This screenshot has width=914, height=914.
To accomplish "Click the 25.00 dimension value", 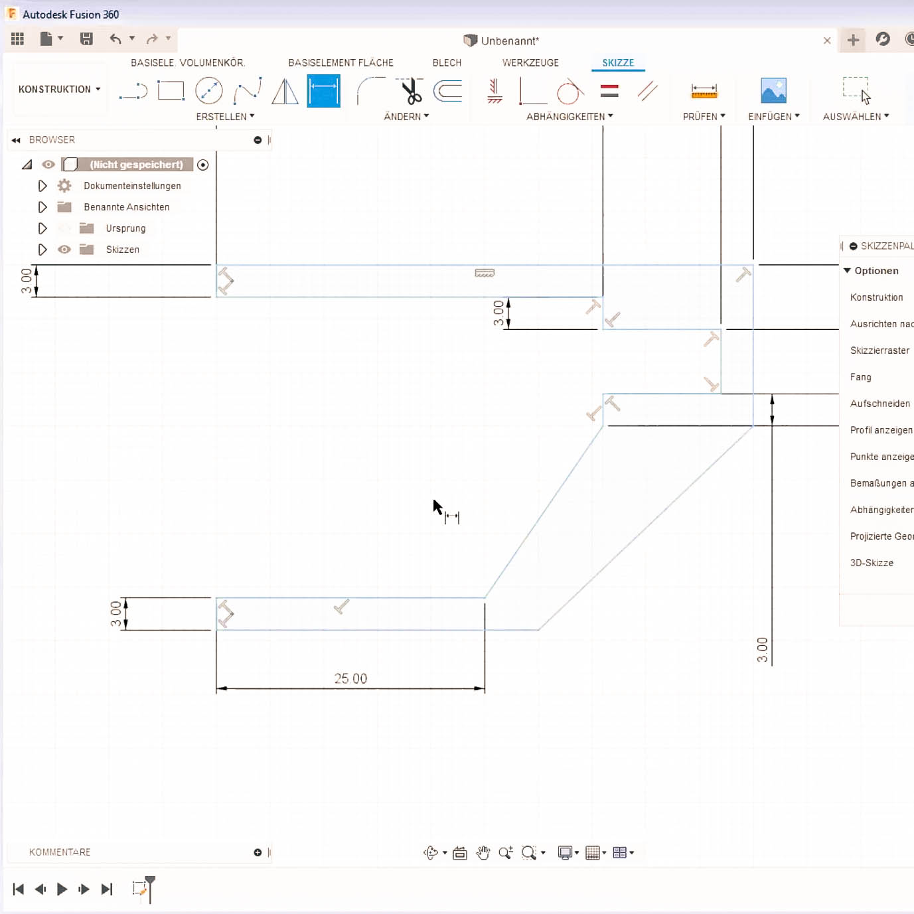I will 350,678.
